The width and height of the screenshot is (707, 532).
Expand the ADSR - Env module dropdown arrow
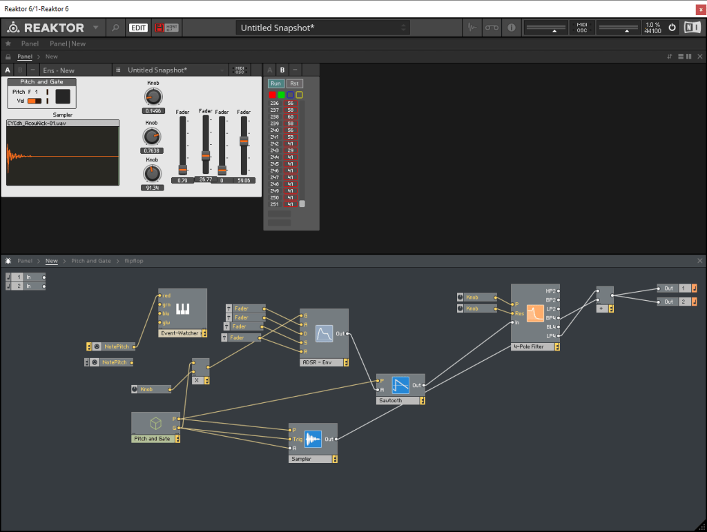click(345, 362)
